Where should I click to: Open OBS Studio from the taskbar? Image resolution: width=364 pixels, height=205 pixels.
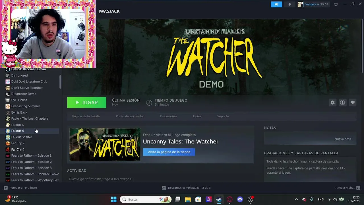[250, 199]
